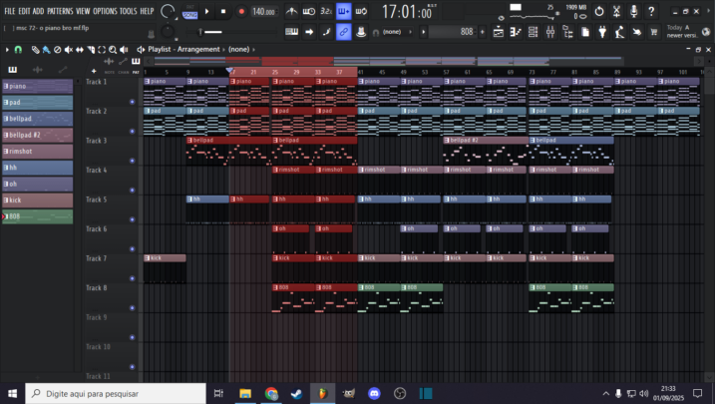Click the Track 5 header label
This screenshot has width=715, height=404.
pyautogui.click(x=96, y=200)
